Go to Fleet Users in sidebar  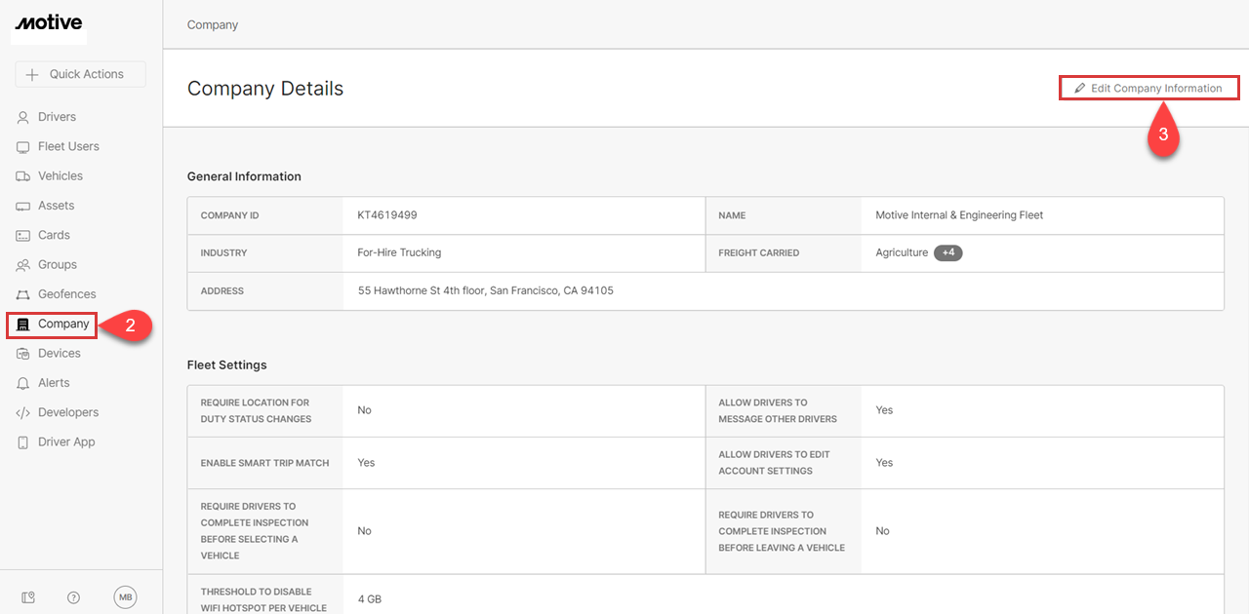68,146
